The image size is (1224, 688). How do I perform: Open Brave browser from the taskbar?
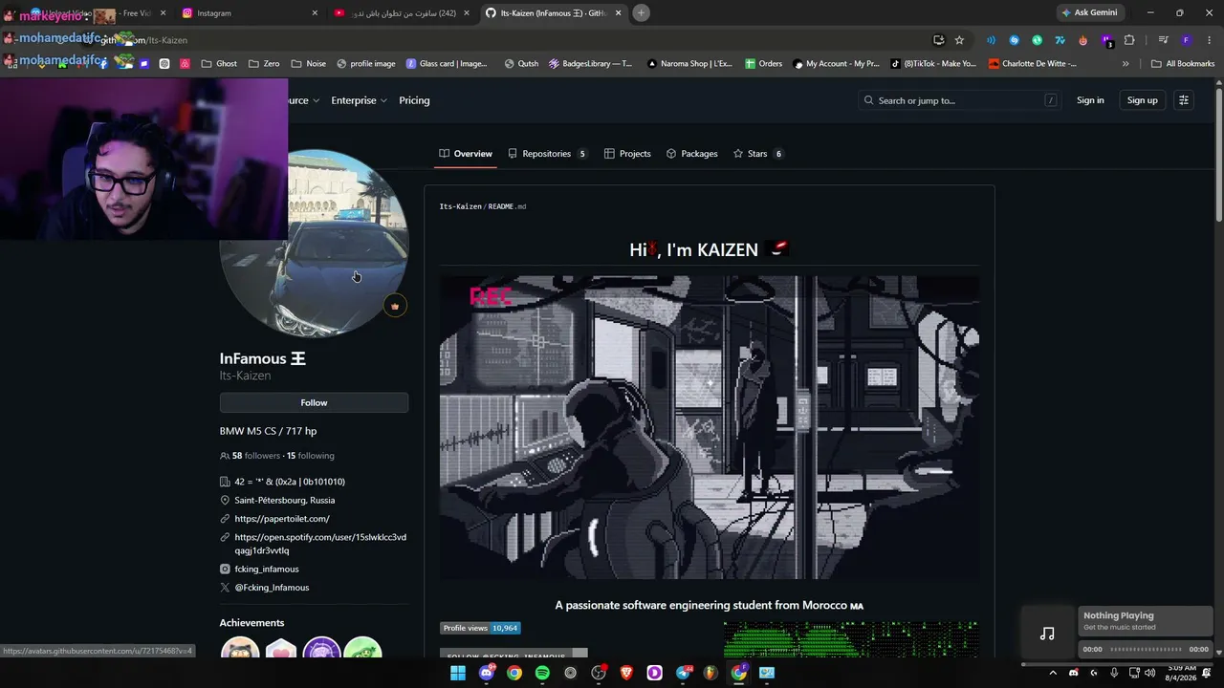(x=626, y=674)
